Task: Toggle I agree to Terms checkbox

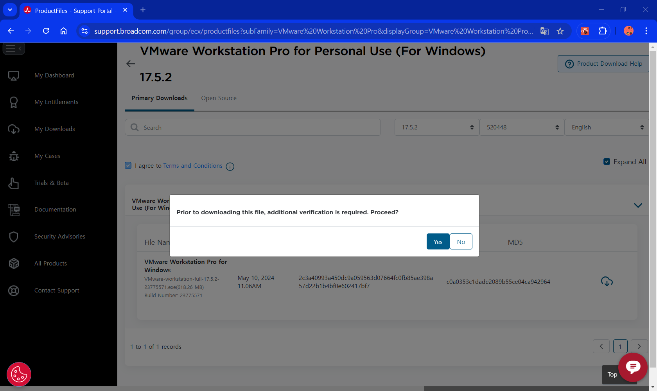Action: (x=128, y=165)
